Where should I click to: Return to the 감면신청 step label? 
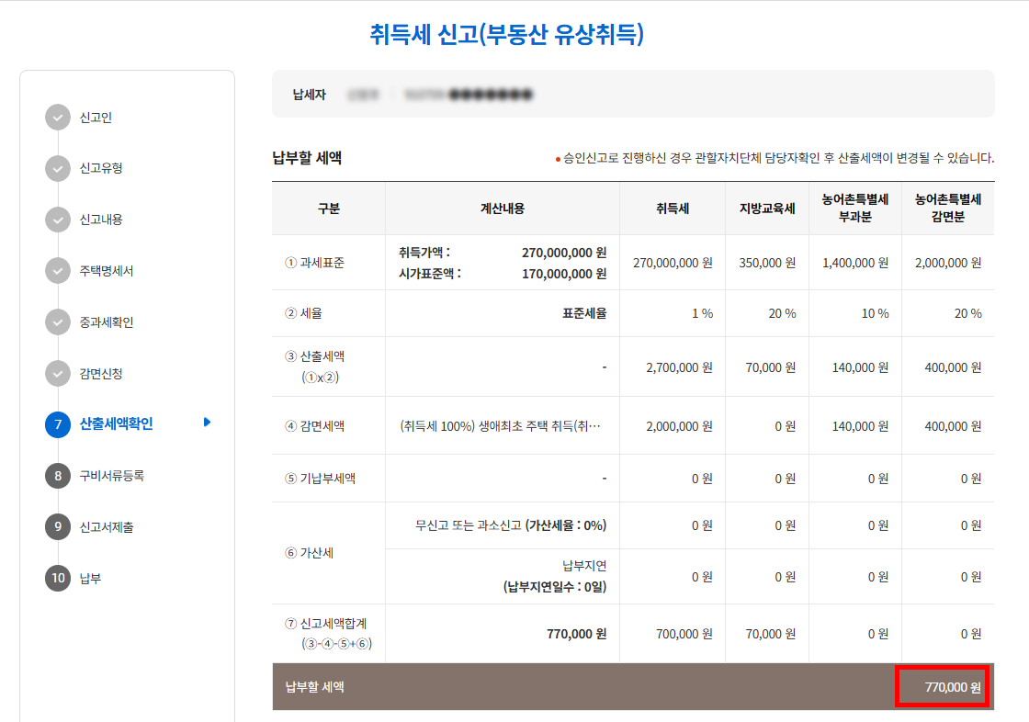pos(101,374)
